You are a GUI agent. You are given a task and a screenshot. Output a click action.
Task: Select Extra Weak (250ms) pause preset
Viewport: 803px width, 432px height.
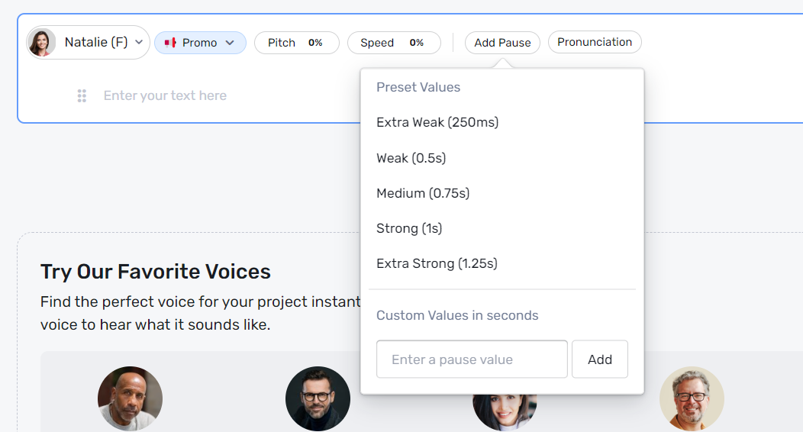click(437, 122)
